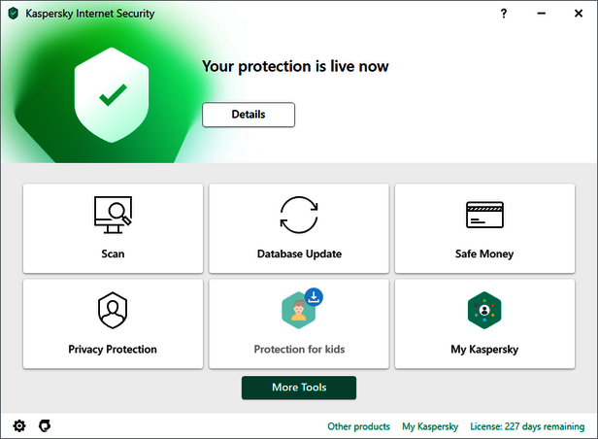
Task: Minimize the Kaspersky window
Action: tap(541, 14)
